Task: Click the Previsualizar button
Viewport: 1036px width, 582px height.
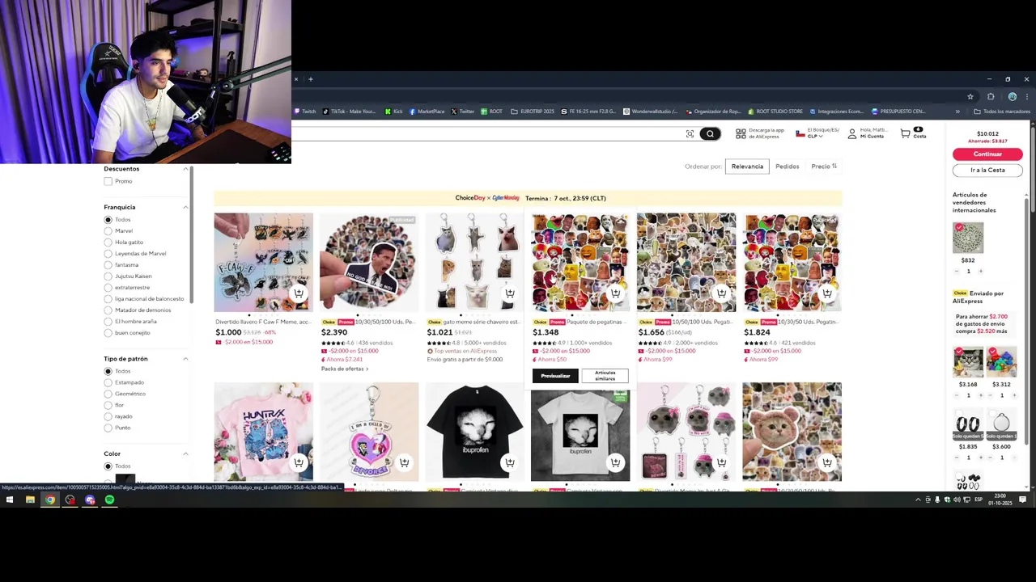Action: 555,376
